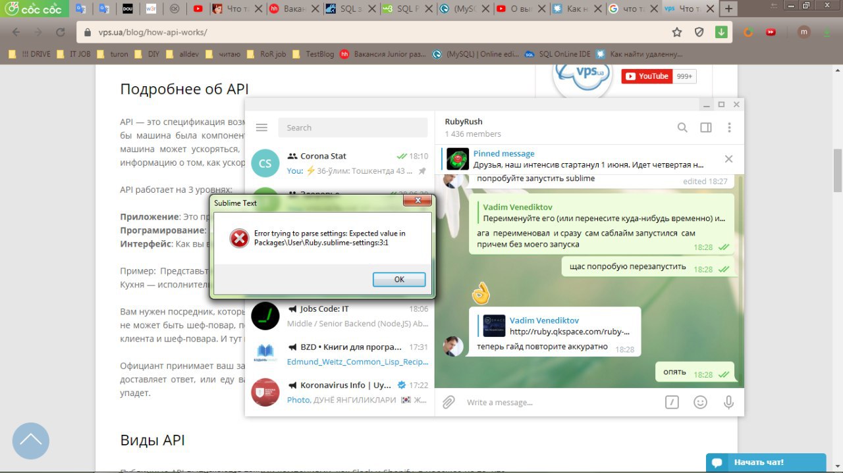Screen dimensions: 843x473
Task: Open the 'IT JOB' bookmark folder
Action: (x=74, y=54)
